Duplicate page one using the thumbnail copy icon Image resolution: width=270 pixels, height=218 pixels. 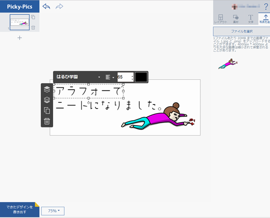[33, 17]
